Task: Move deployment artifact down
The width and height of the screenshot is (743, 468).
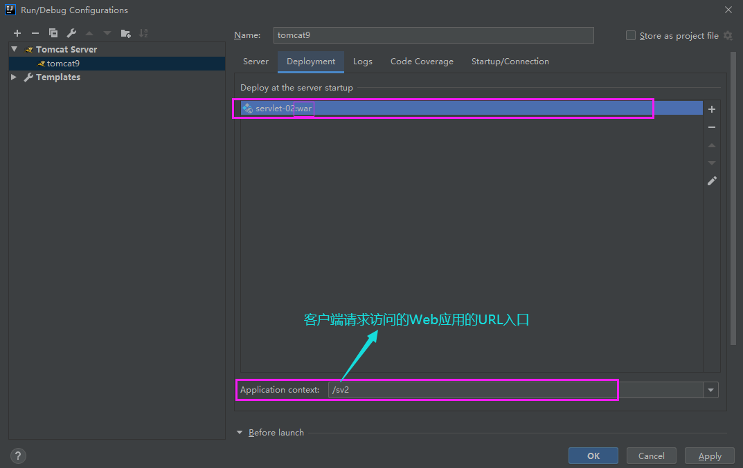Action: pos(712,162)
